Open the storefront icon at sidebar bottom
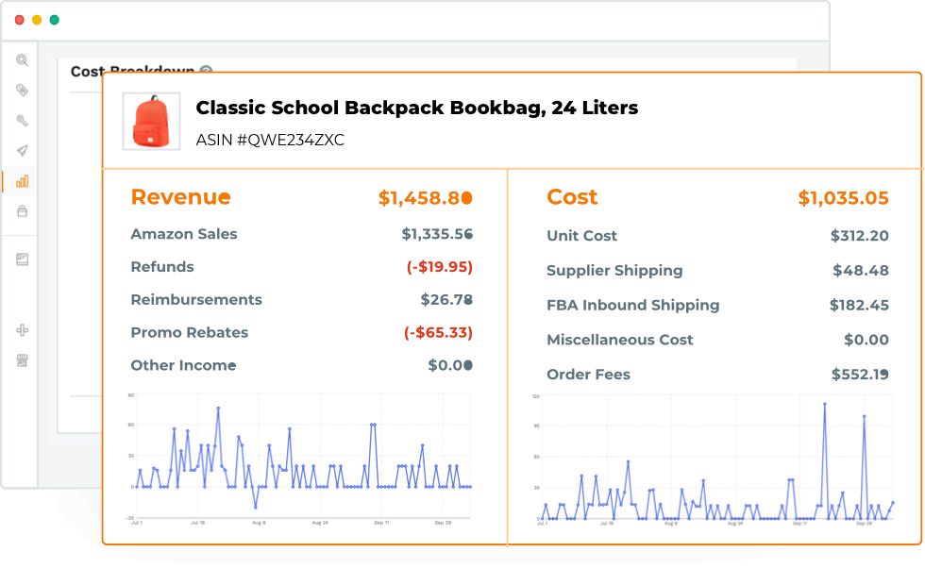The image size is (925, 585). pyautogui.click(x=22, y=360)
